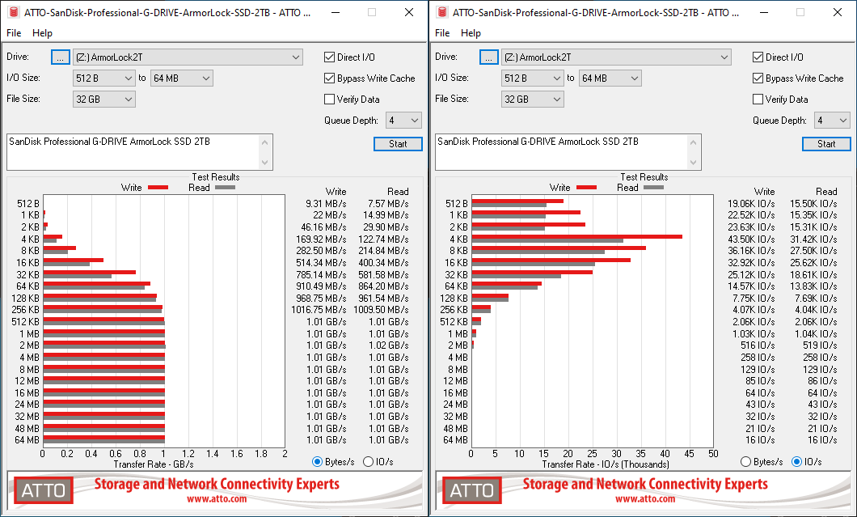Follow the www.atto.com link in right banner
The image size is (857, 517).
pyautogui.click(x=645, y=499)
